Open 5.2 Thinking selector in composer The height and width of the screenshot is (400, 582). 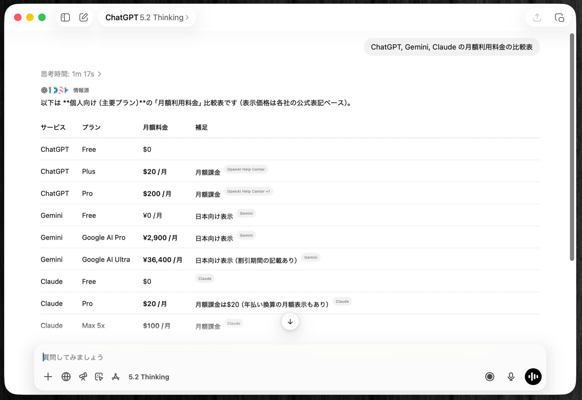[149, 377]
